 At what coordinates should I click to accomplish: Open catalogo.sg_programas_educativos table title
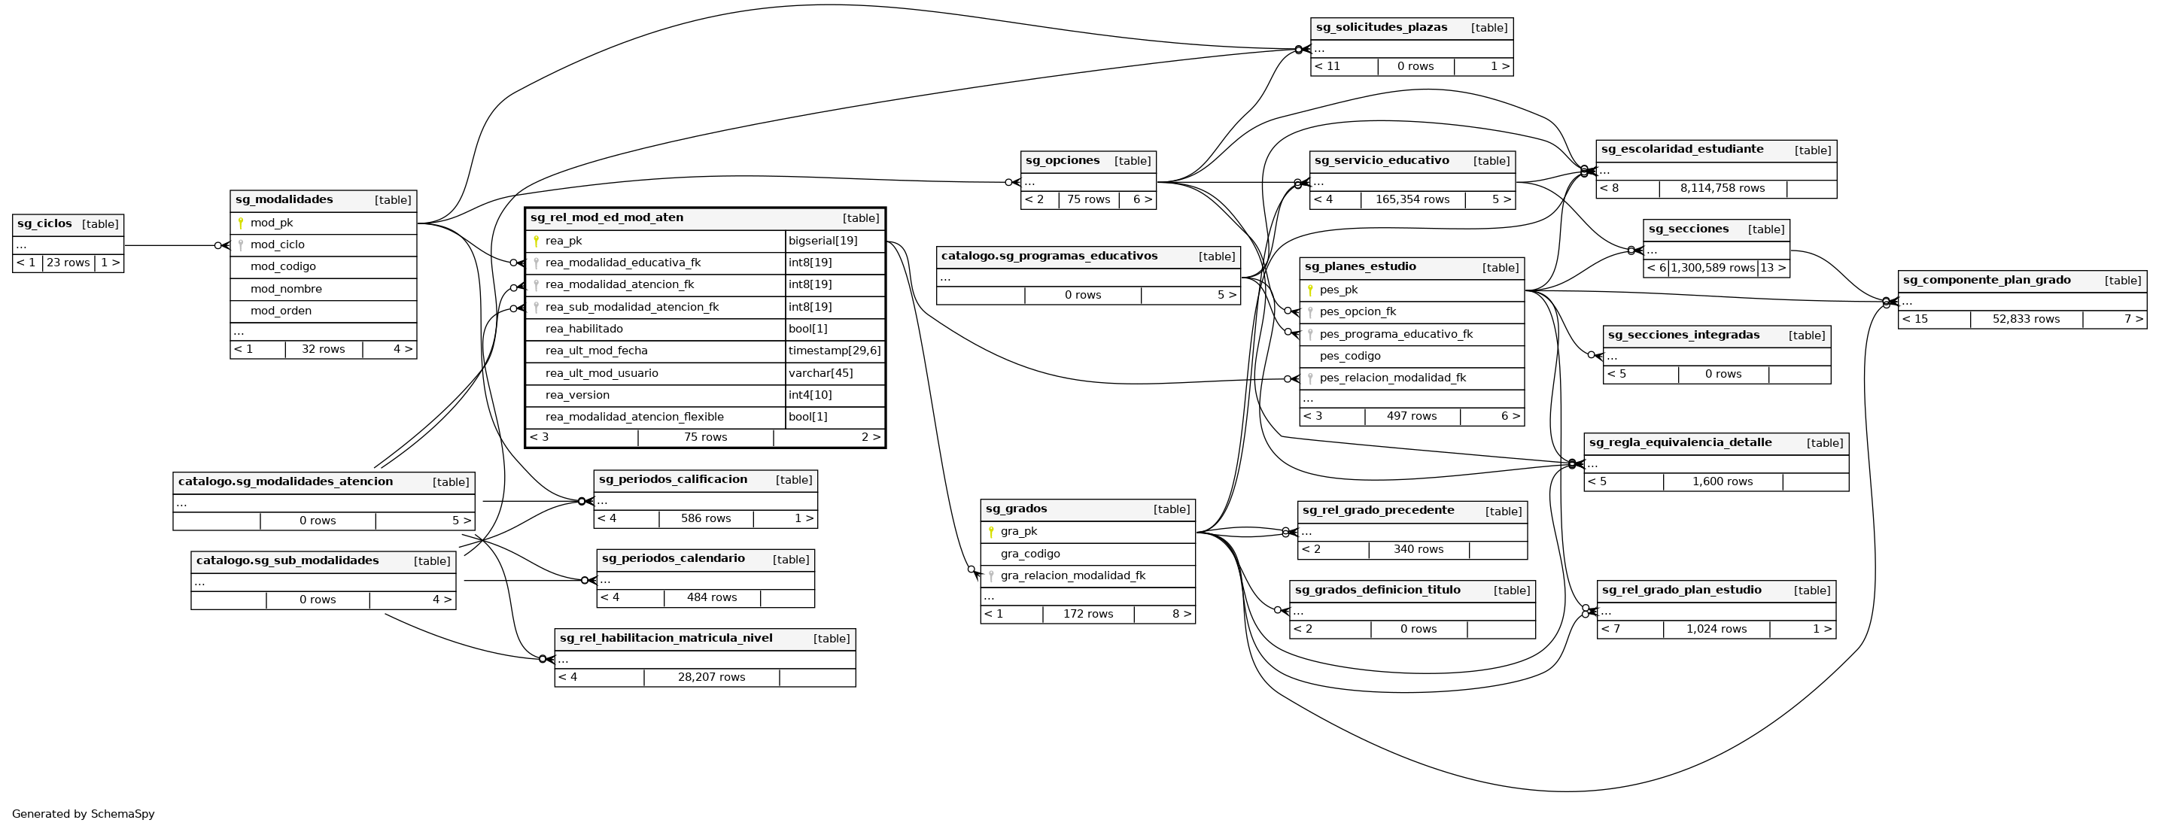pos(1048,256)
